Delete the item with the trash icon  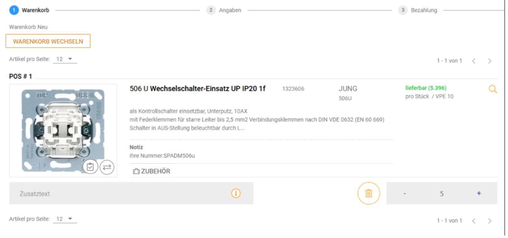[369, 193]
